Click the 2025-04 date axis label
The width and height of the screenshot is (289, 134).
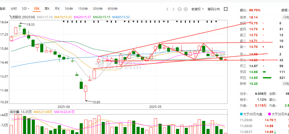(x=64, y=107)
